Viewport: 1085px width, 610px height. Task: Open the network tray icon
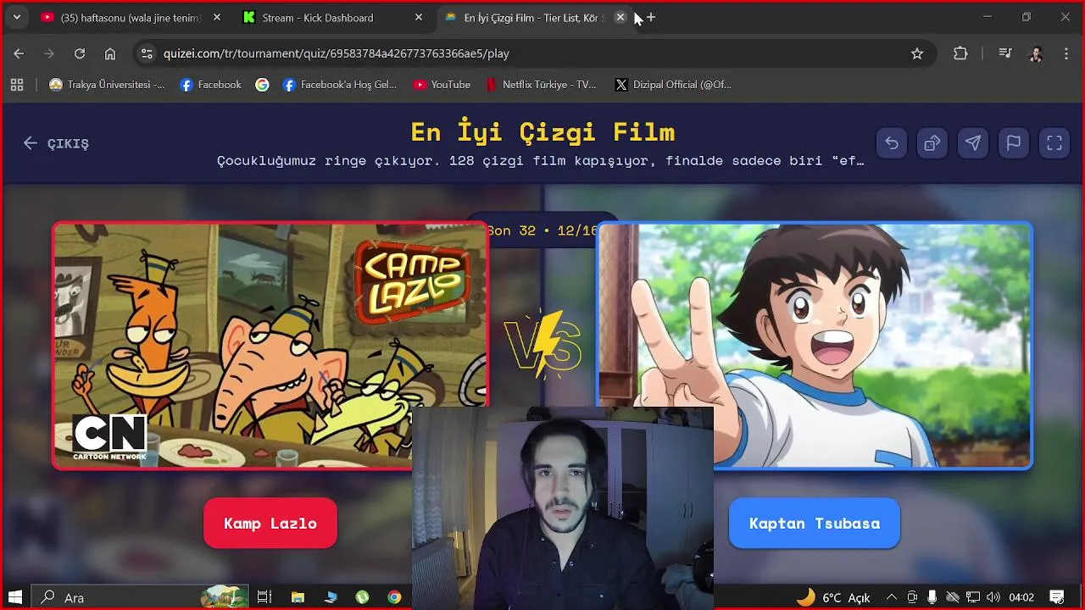tap(972, 597)
